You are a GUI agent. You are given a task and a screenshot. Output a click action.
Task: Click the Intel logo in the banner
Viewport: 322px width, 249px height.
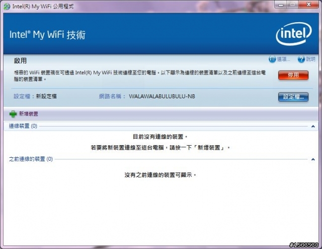point(294,34)
